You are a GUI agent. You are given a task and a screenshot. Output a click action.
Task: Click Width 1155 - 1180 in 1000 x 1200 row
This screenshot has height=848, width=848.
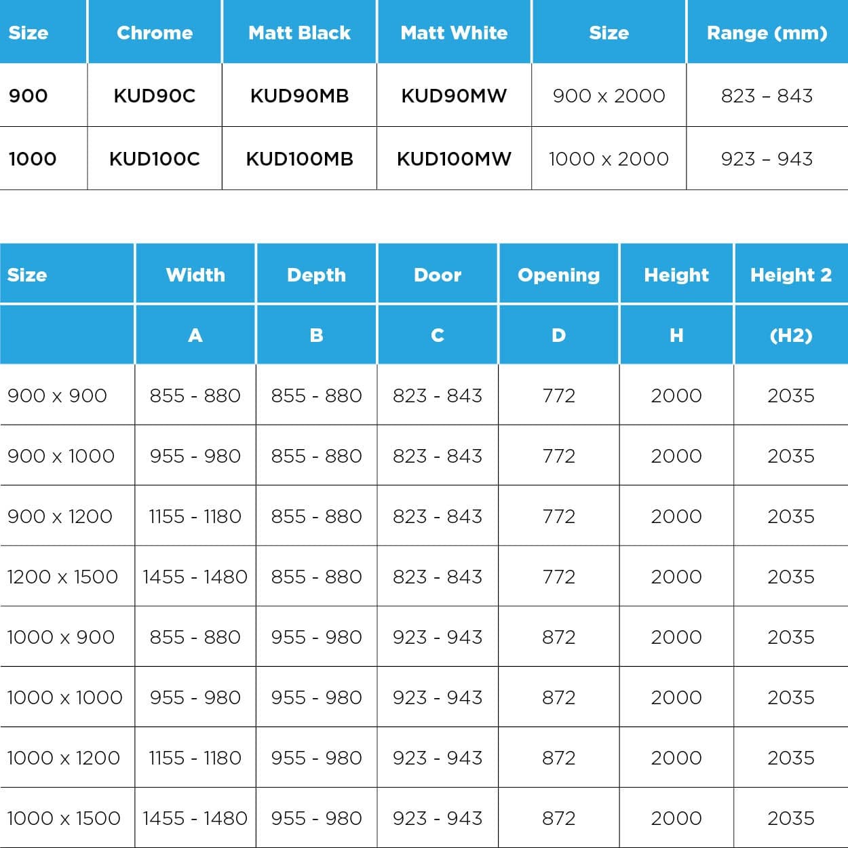[x=195, y=758]
